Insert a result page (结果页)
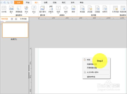The width and height of the screenshot is (127, 94). 105,9
